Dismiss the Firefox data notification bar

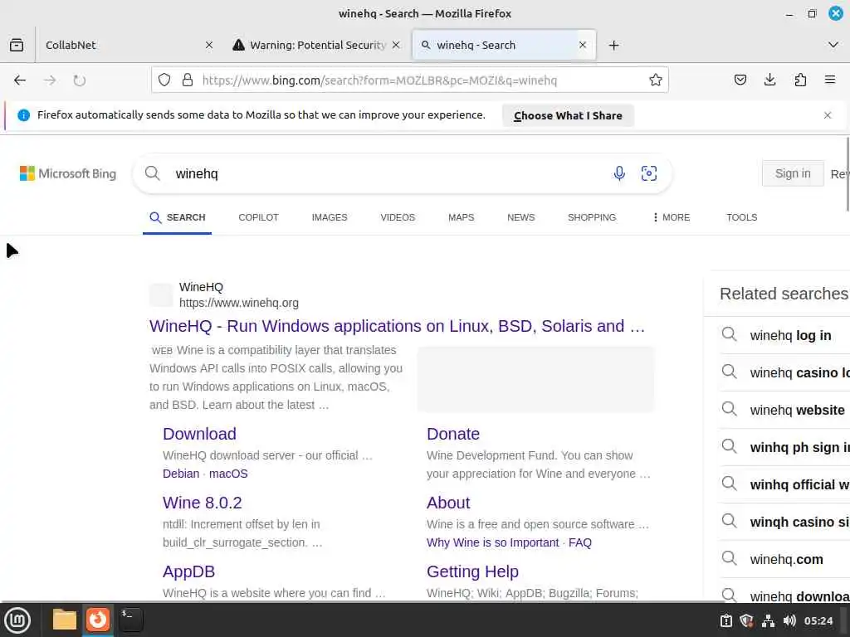point(828,115)
